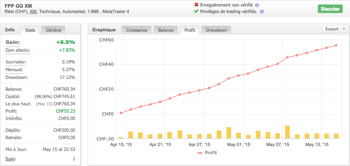Switch to the Stats tab

pos(30,30)
